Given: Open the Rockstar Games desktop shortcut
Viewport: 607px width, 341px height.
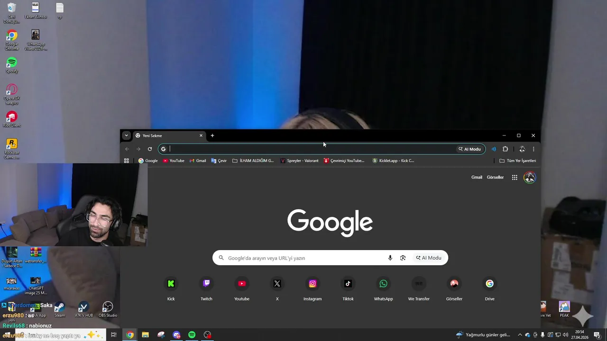Looking at the screenshot, I should click(x=12, y=149).
